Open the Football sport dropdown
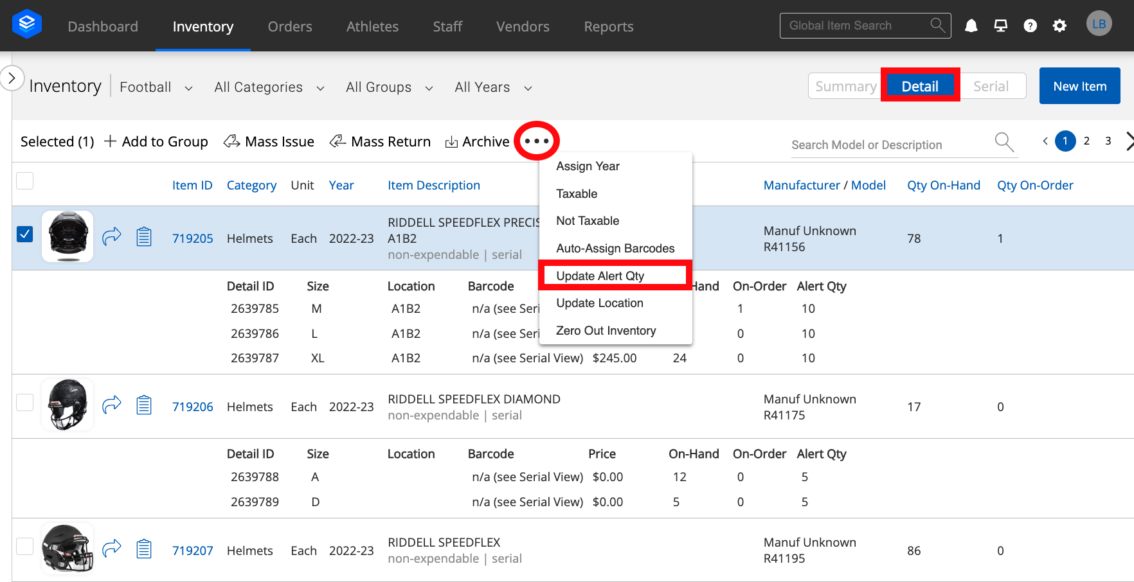The image size is (1134, 582). click(x=156, y=87)
